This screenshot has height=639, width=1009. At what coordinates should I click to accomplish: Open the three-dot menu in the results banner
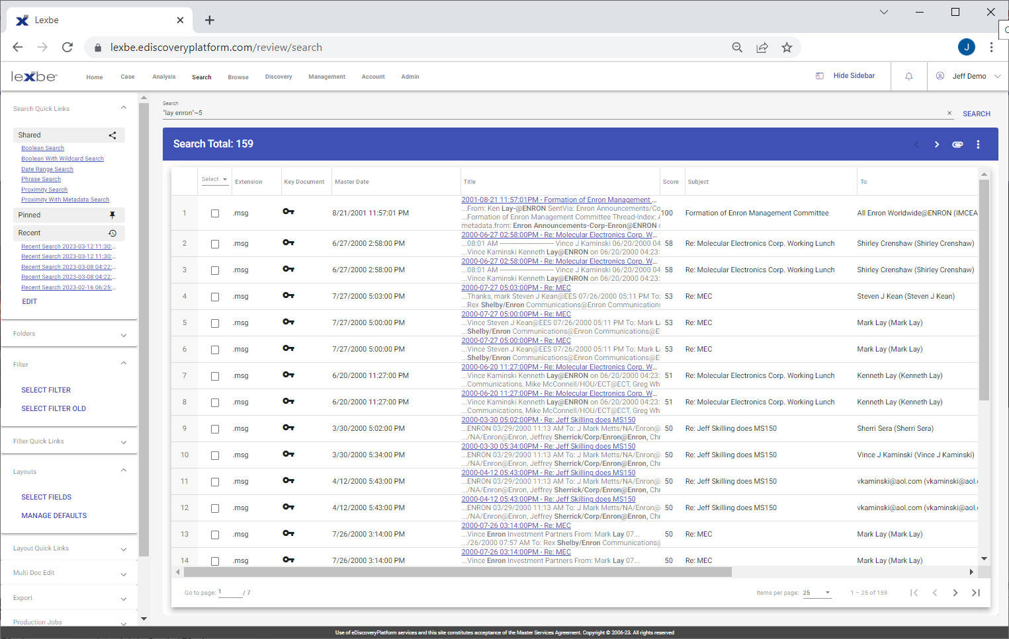pyautogui.click(x=978, y=144)
